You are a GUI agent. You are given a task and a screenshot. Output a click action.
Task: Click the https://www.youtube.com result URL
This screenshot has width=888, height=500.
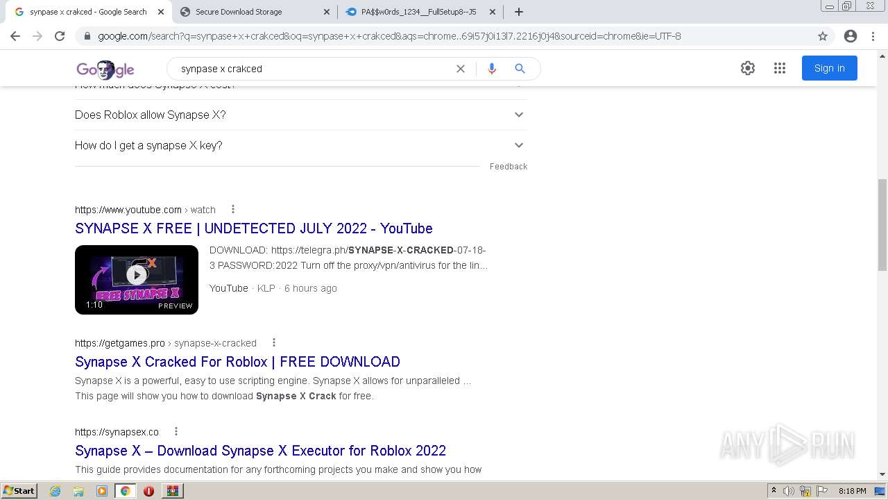[x=128, y=210]
